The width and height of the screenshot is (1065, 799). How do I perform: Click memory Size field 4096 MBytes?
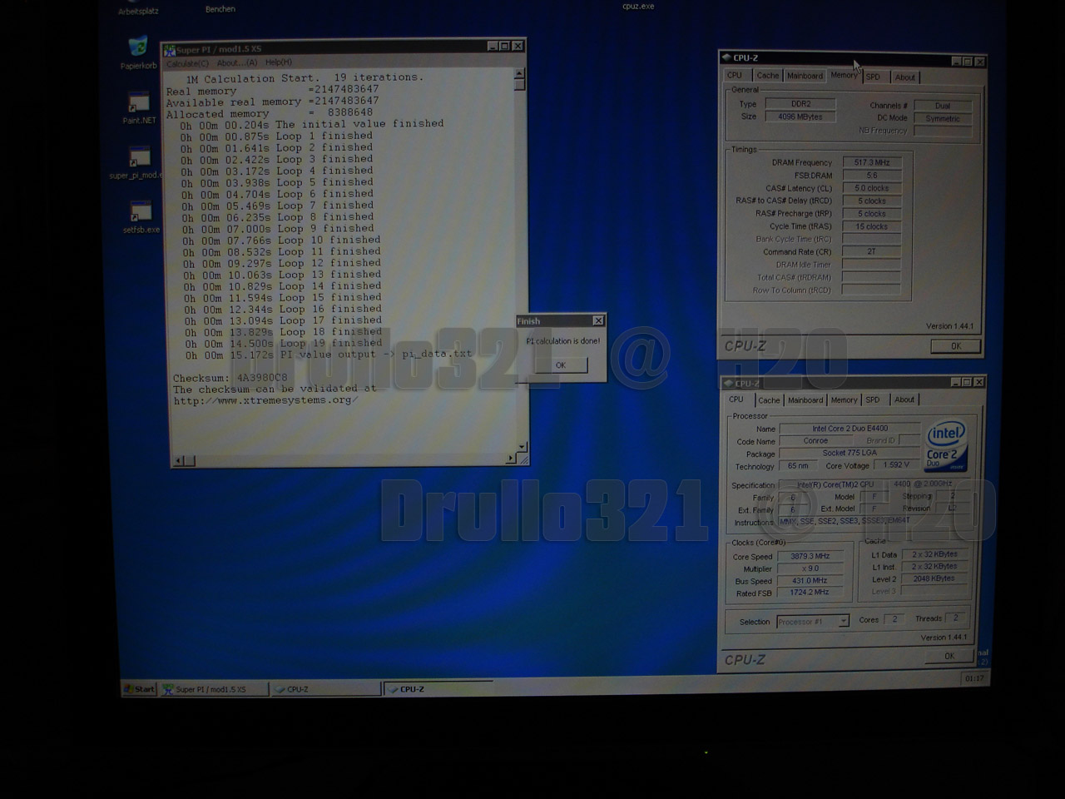(800, 117)
